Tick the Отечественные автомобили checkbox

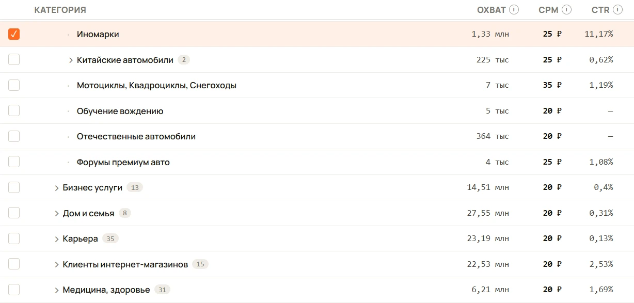click(14, 136)
